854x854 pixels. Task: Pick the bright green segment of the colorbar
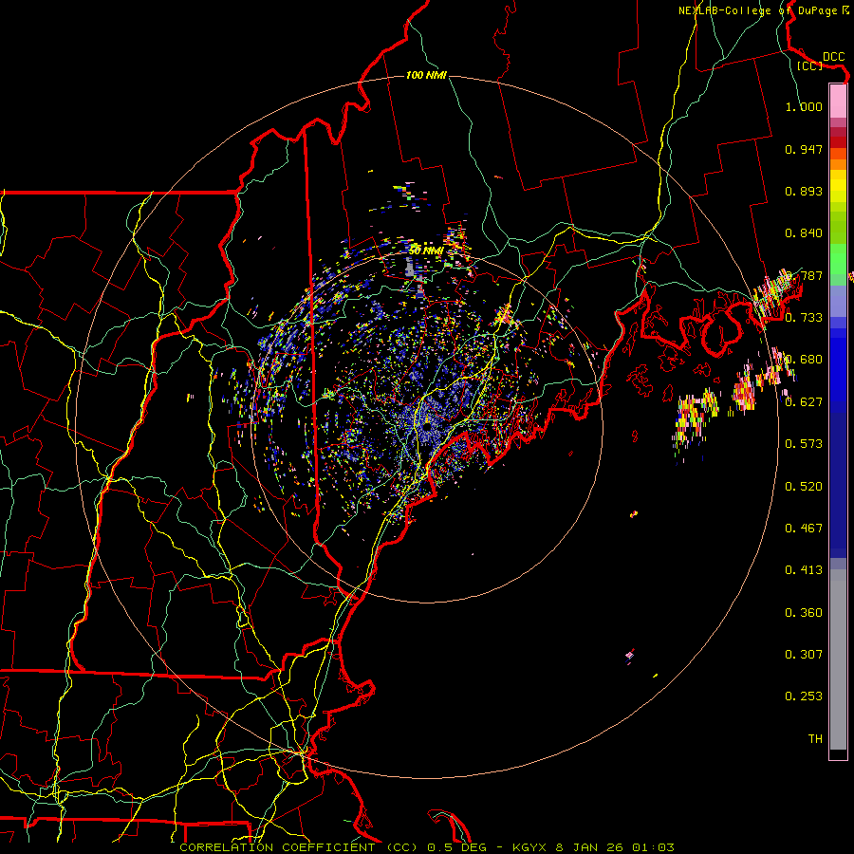838,260
